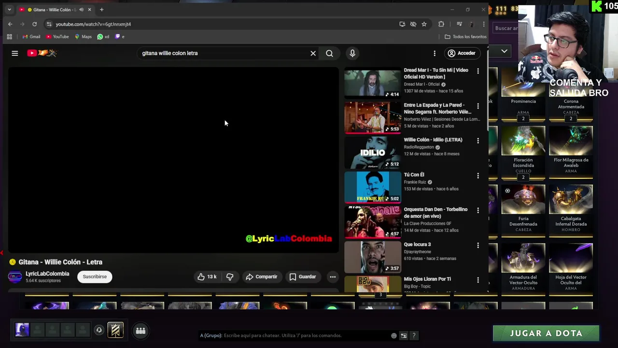Open the Gmail bookmark

pyautogui.click(x=31, y=37)
